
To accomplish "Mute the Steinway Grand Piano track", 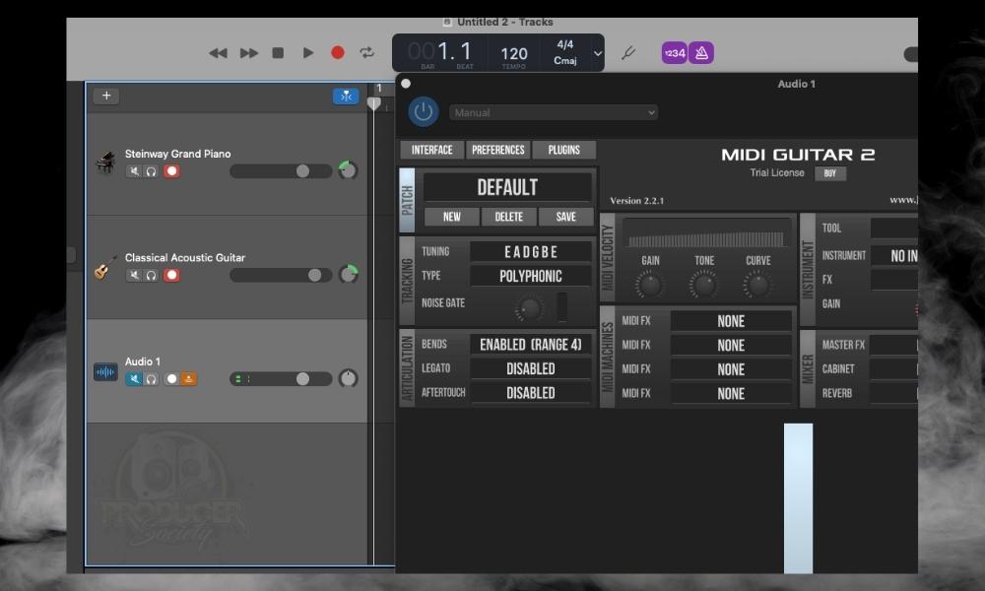I will (x=134, y=171).
